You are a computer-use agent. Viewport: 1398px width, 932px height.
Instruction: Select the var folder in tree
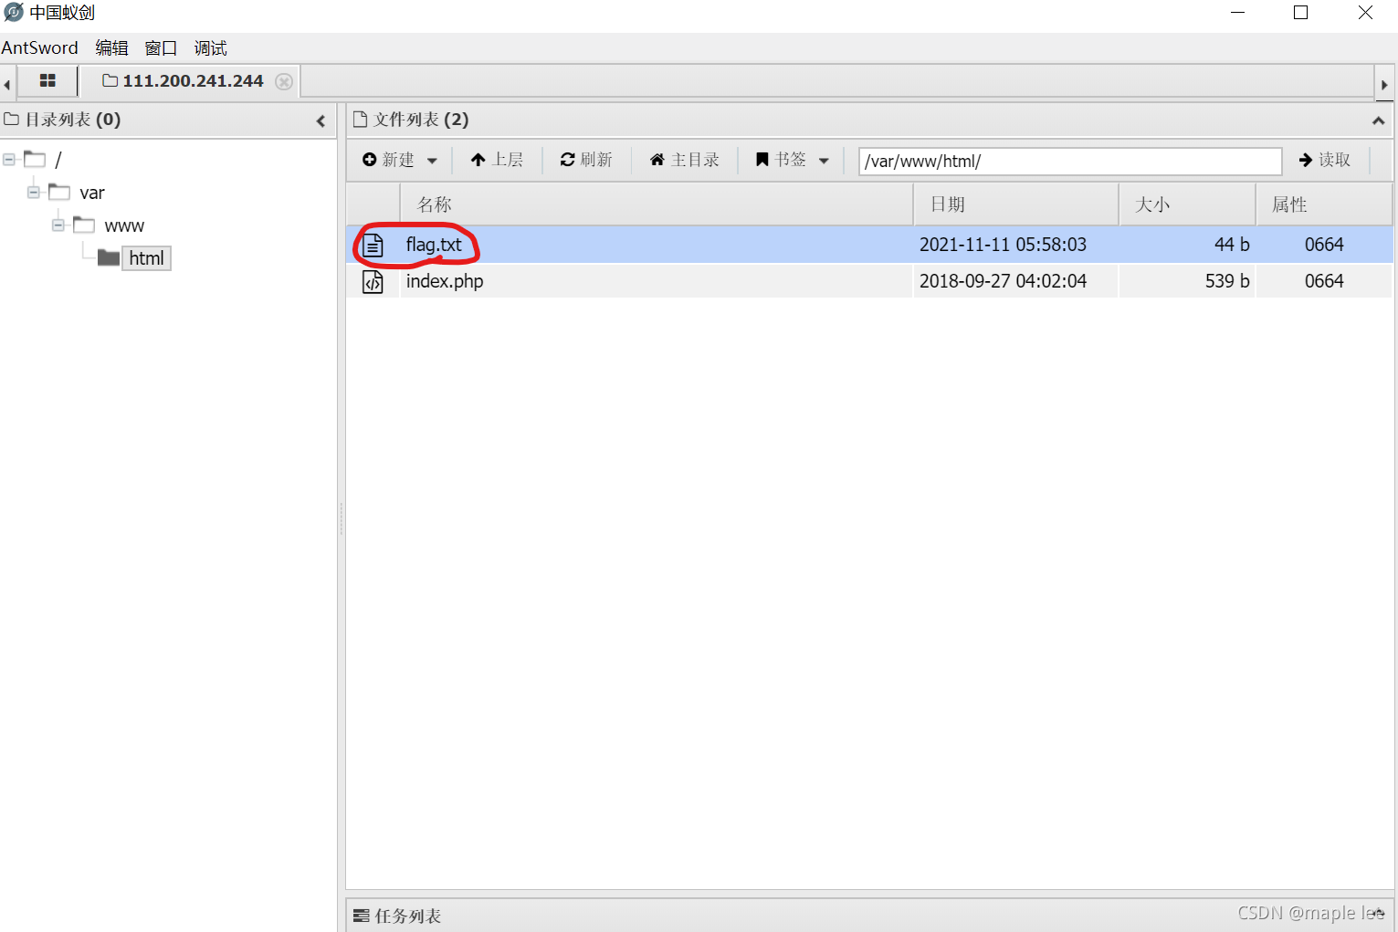click(x=92, y=193)
